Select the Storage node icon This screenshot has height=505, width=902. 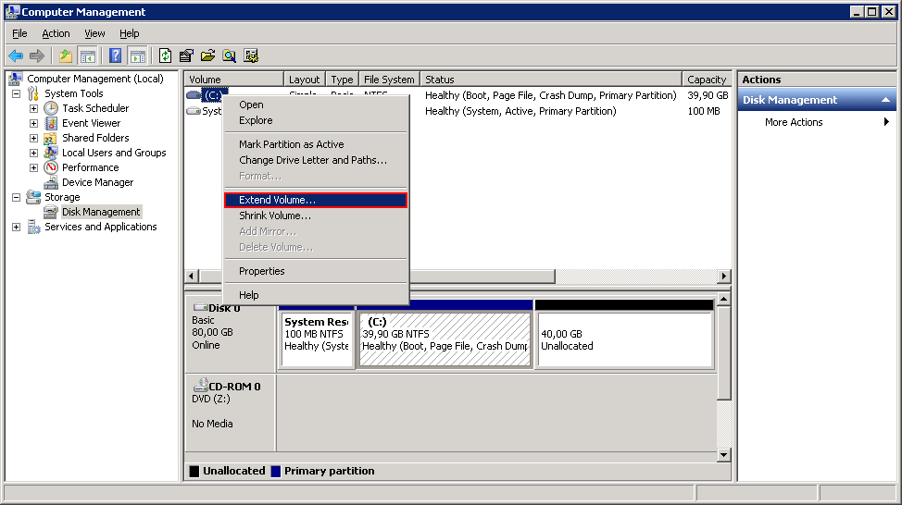(33, 197)
